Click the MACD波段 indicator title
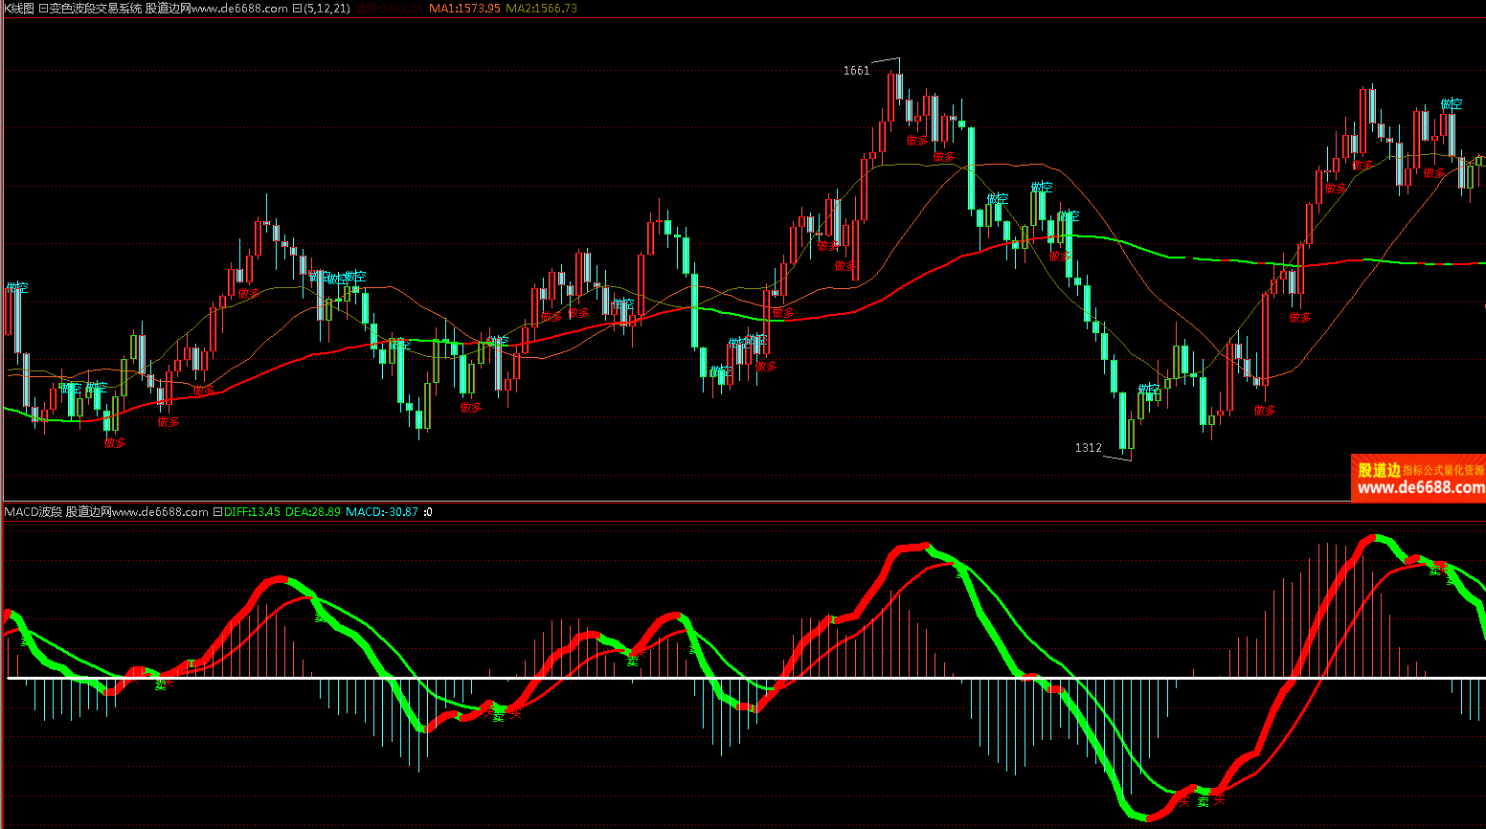The height and width of the screenshot is (829, 1486). coord(33,512)
